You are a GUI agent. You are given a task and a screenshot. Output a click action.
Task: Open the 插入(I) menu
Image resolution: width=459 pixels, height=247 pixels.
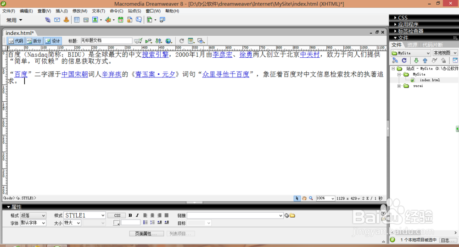coord(62,11)
